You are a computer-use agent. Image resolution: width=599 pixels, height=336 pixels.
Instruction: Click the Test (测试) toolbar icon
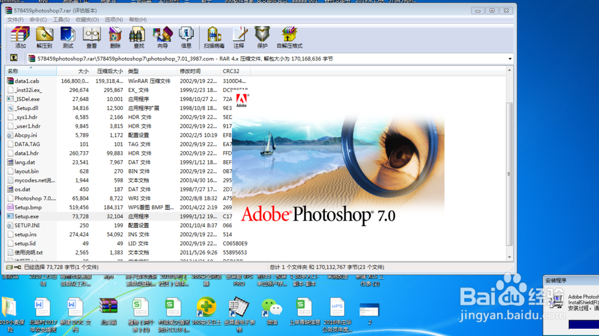click(68, 38)
